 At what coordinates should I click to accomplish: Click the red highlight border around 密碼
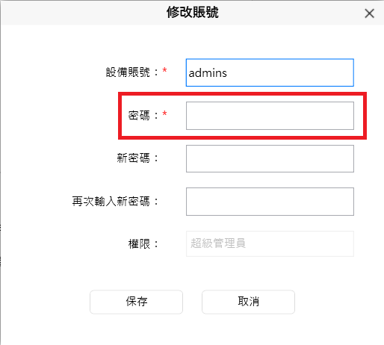pyautogui.click(x=242, y=94)
